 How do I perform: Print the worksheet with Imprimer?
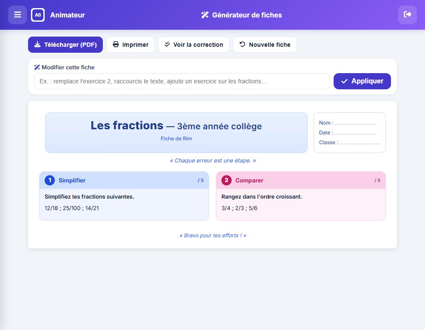pos(130,45)
